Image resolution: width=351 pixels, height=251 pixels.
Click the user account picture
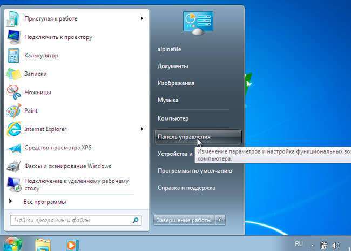pos(198,23)
